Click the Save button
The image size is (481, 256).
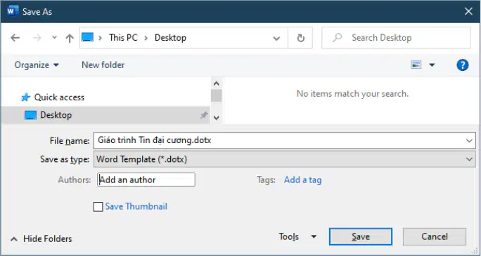[361, 236]
